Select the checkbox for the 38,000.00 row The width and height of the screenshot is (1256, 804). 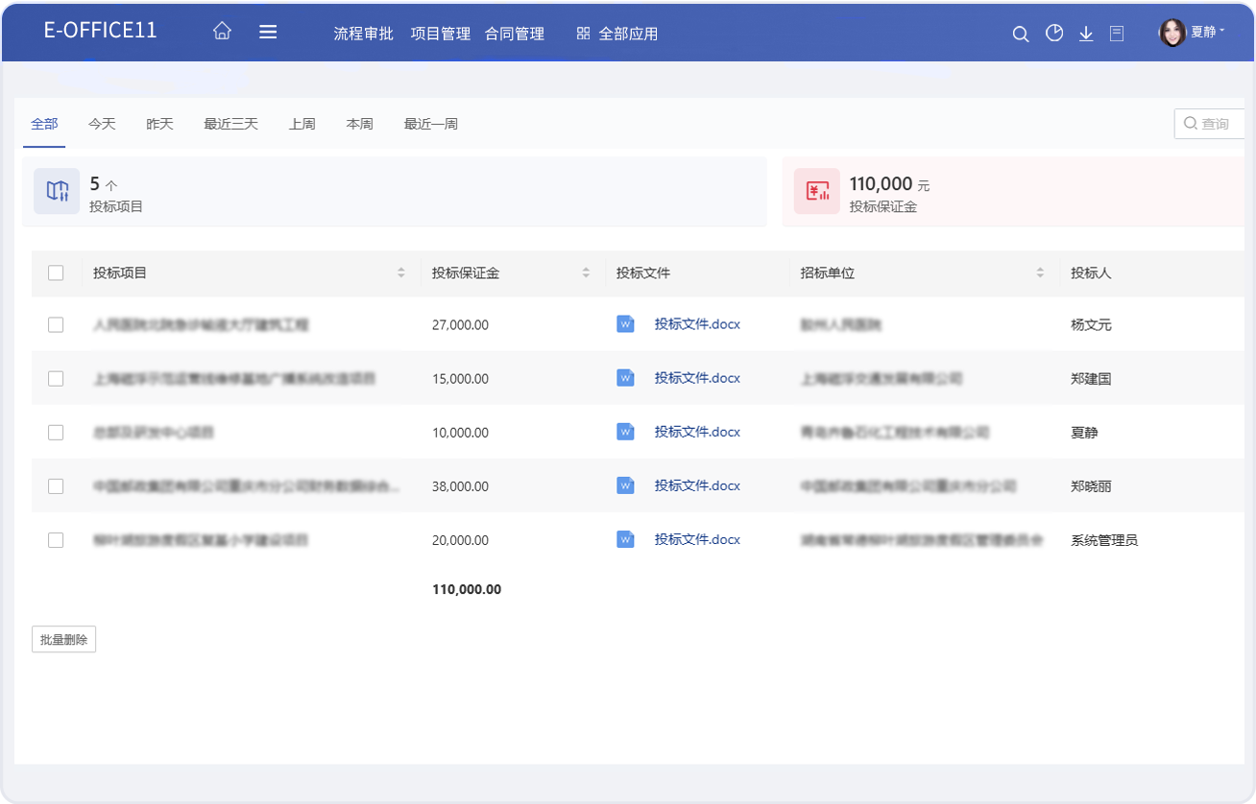pyautogui.click(x=56, y=486)
